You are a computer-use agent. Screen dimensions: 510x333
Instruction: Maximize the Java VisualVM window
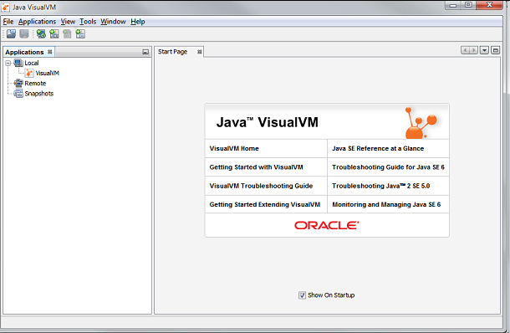468,5
